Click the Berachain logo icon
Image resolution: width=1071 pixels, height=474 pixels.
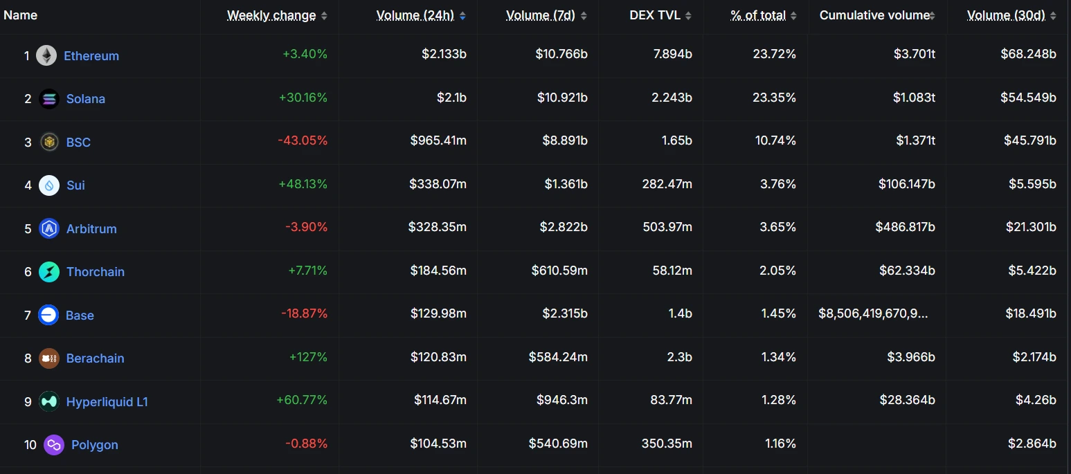[x=49, y=358]
